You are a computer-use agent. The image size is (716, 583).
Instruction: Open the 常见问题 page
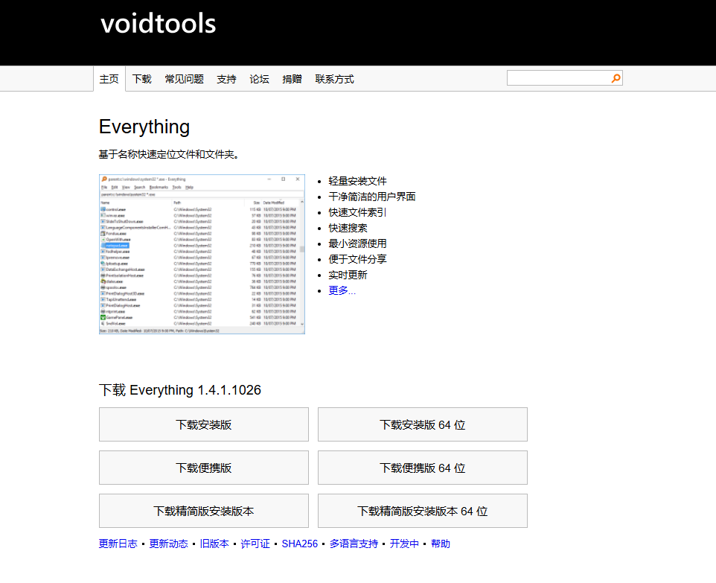(x=184, y=78)
